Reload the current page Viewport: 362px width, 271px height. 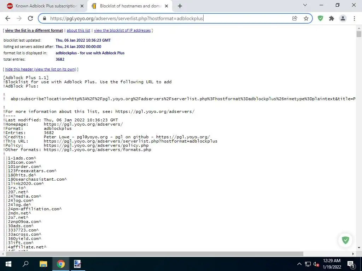click(30, 18)
